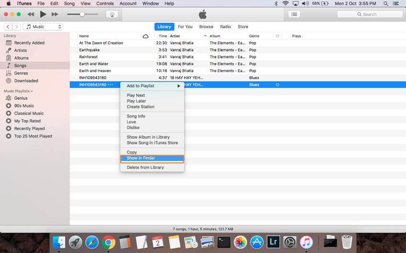Switch to the Radio tab

coord(225,27)
